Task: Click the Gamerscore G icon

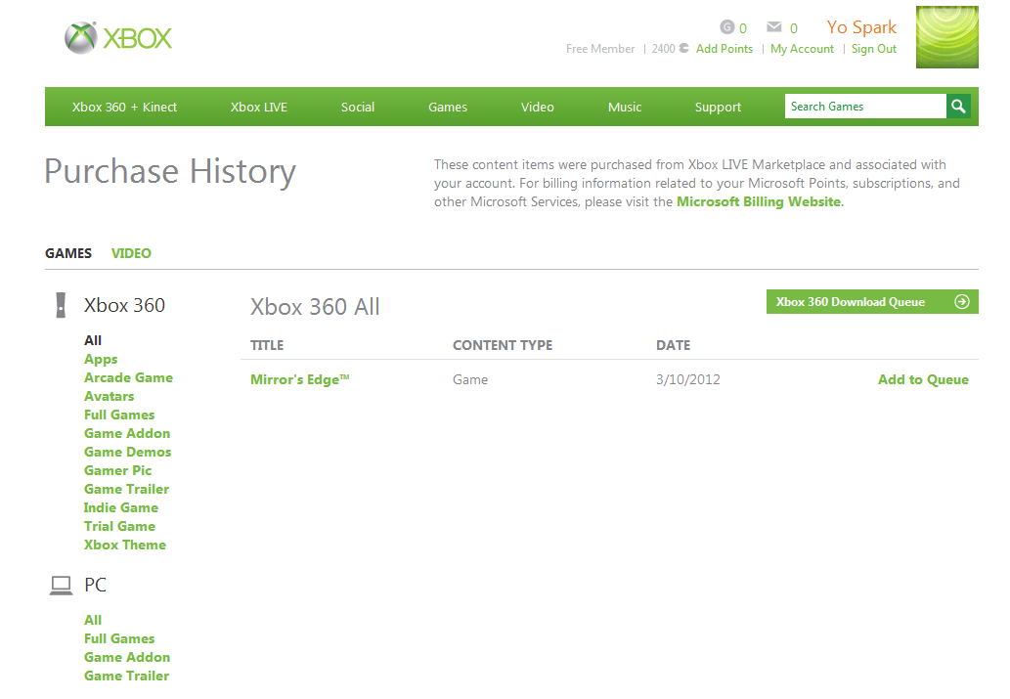Action: pyautogui.click(x=726, y=27)
